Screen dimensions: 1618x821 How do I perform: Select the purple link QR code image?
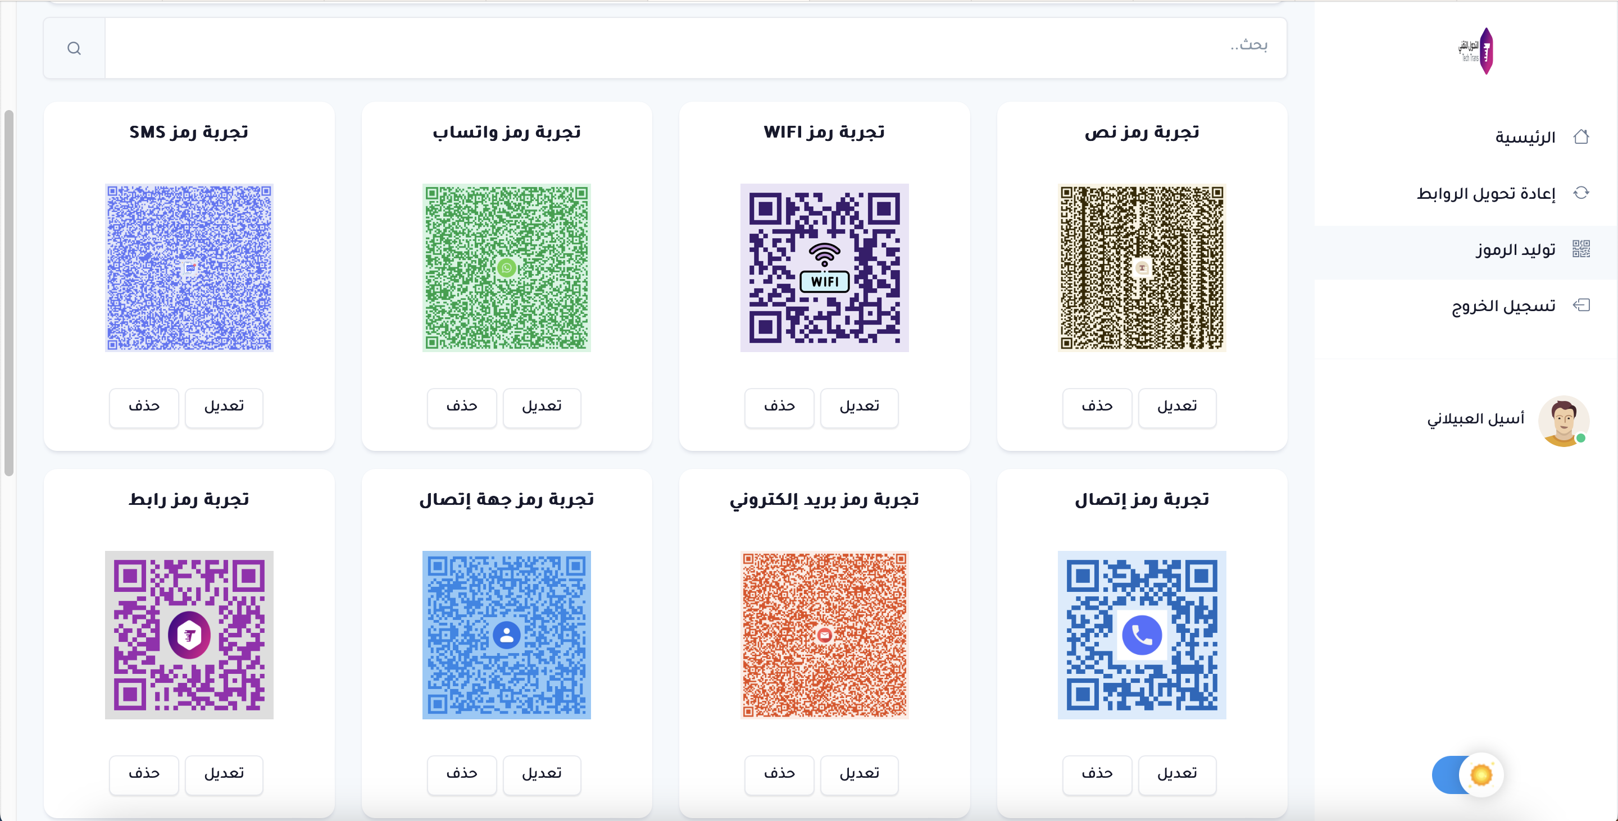[x=189, y=635]
